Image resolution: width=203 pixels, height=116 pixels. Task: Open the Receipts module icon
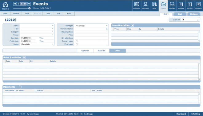198,6
